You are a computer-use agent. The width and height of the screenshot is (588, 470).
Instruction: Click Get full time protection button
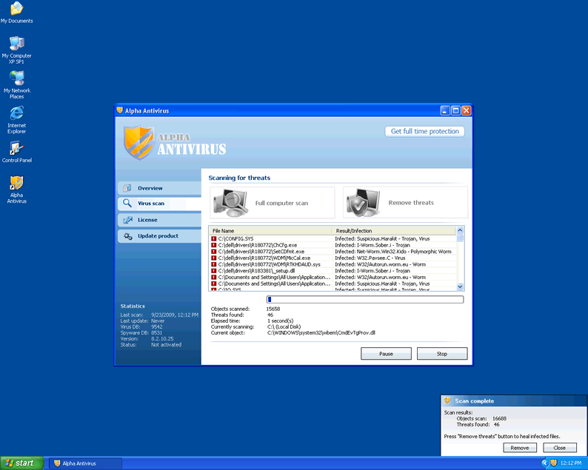(x=425, y=131)
